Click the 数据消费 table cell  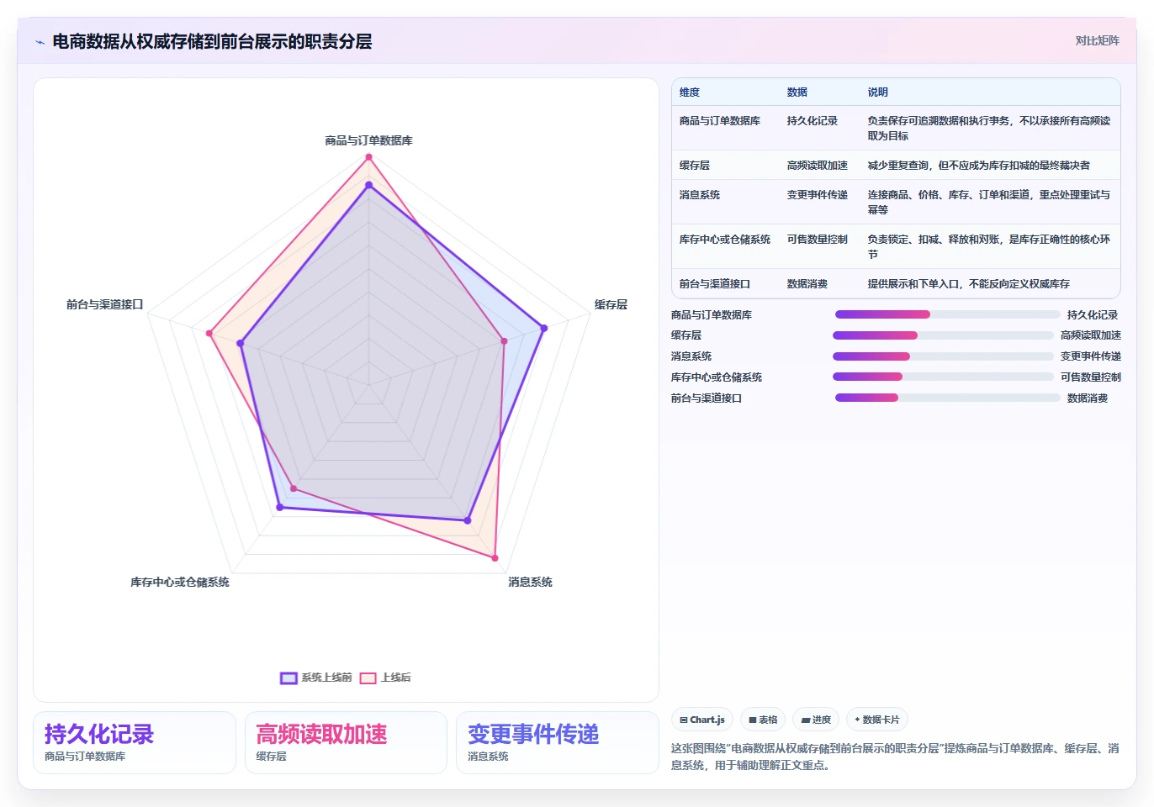tap(807, 284)
